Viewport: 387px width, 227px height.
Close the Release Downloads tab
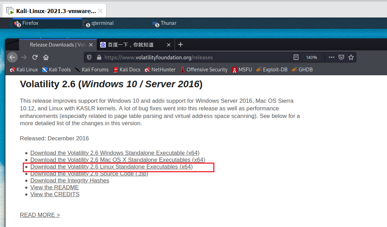click(x=91, y=45)
